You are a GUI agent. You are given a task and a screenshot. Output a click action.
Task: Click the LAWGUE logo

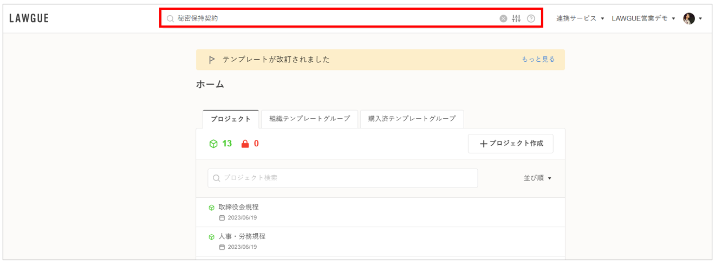(x=29, y=18)
